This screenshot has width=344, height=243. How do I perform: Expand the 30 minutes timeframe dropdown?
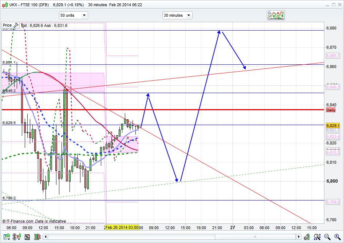[x=177, y=15]
